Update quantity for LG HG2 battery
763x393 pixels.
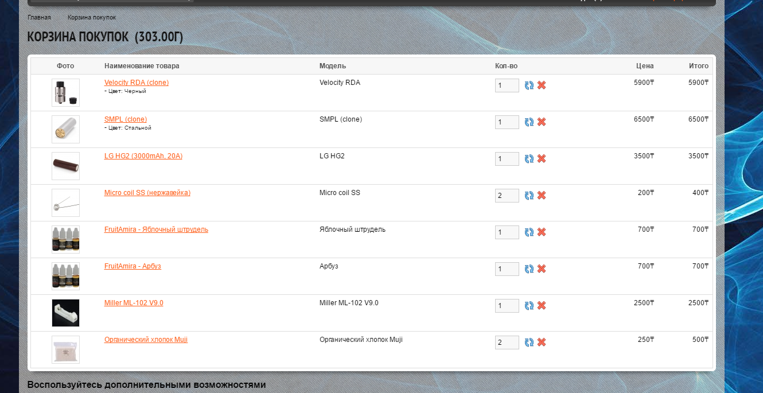(x=529, y=158)
